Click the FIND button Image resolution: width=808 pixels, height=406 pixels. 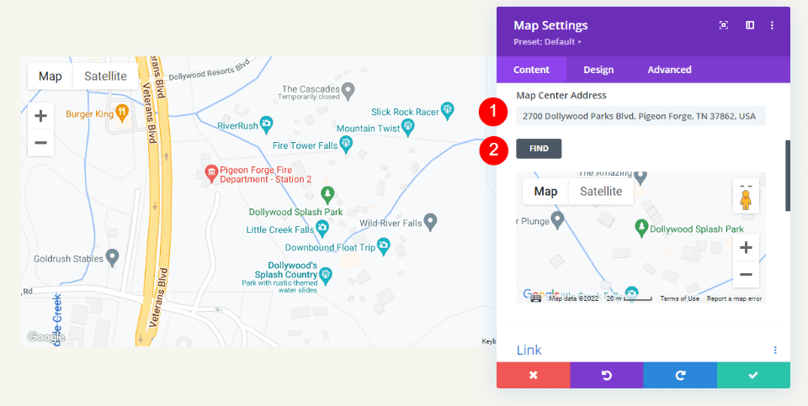(539, 149)
